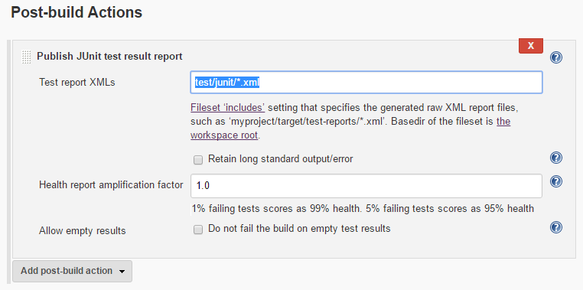Open help for Retain long standard output/error
583x290 pixels.
click(556, 158)
